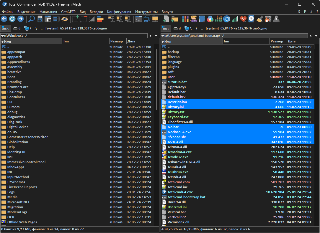Open left panel directory history dropdown arrow
Image resolution: width=320 pixels, height=233 pixels.
[156, 36]
